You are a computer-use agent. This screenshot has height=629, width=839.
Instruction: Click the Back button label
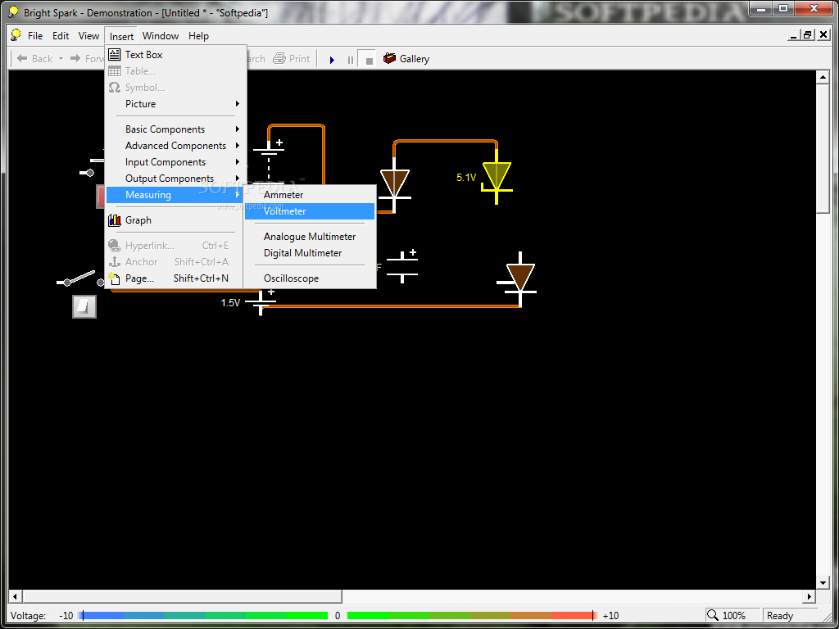coord(43,58)
